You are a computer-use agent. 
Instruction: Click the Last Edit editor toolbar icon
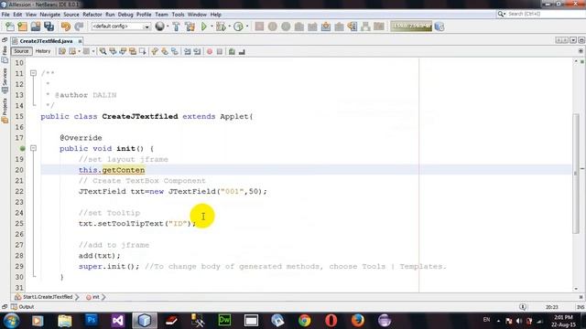[x=62, y=51]
